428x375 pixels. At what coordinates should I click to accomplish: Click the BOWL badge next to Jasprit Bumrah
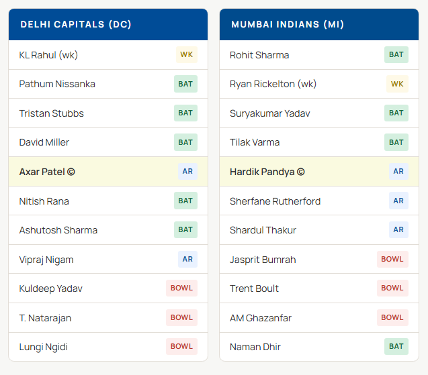pos(392,260)
